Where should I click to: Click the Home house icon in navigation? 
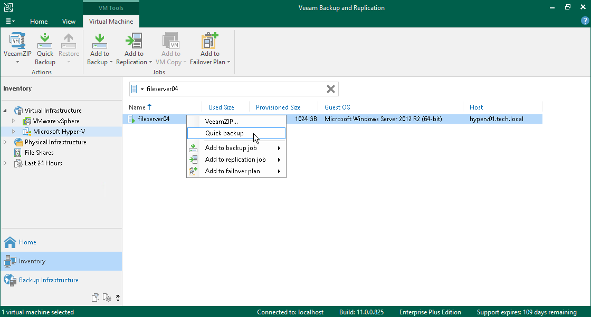pos(10,242)
